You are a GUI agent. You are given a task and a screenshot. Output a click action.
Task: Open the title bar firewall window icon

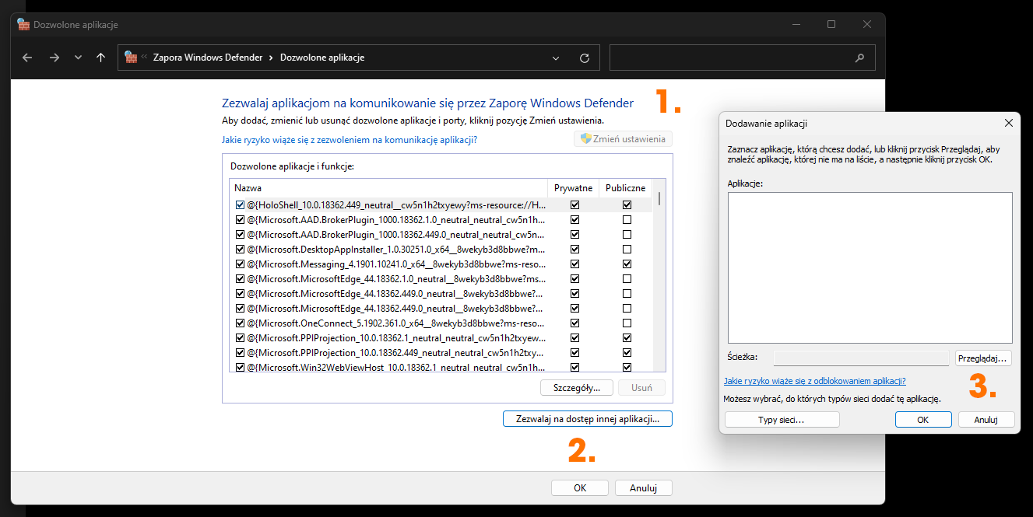point(23,24)
